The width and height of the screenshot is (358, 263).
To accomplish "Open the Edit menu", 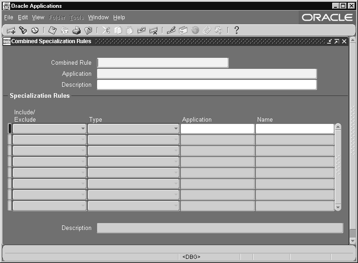I will pyautogui.click(x=23, y=17).
